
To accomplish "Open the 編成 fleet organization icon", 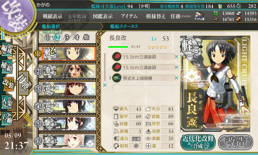I will pos(6,50).
